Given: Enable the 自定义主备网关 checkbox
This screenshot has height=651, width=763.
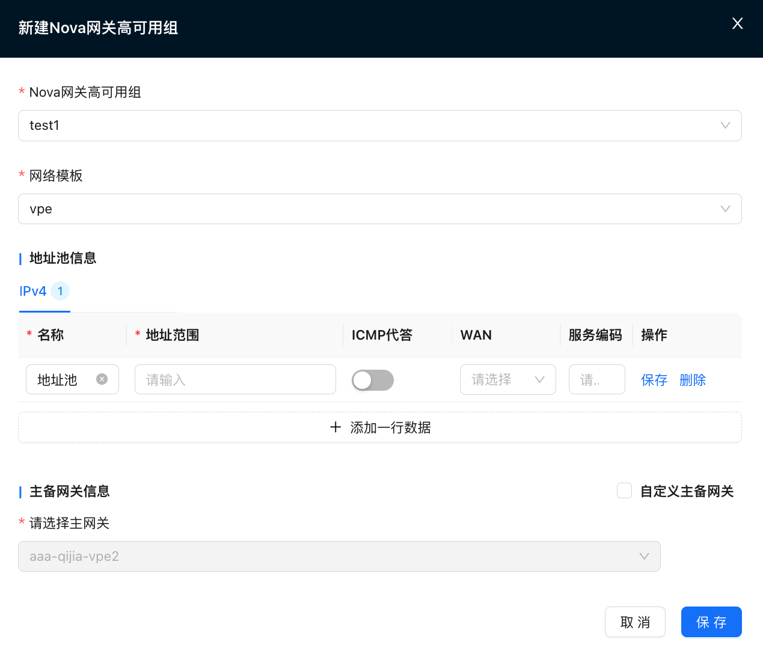Looking at the screenshot, I should (624, 491).
